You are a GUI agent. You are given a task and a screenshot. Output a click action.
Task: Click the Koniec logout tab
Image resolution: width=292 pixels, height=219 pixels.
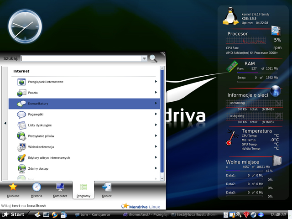(107, 189)
